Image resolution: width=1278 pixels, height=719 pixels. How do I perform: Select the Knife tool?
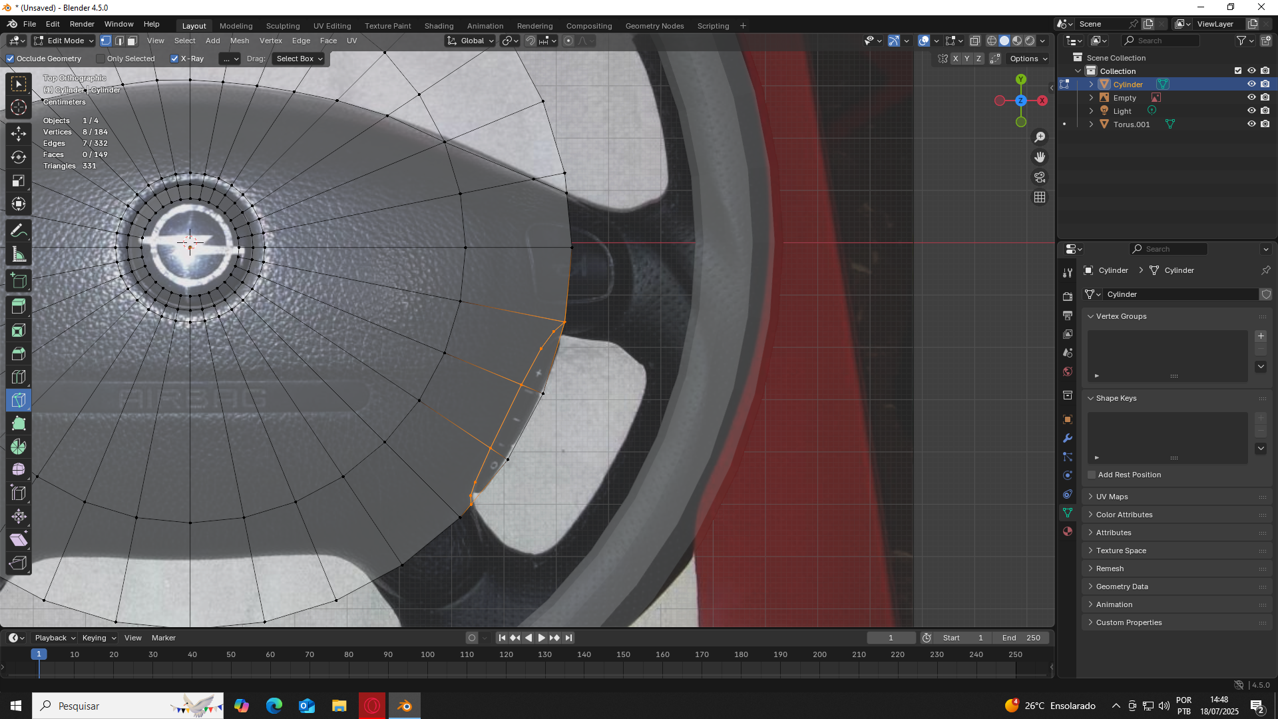(19, 400)
